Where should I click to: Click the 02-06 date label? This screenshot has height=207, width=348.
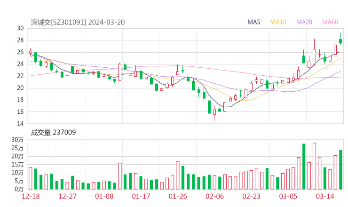point(214,196)
